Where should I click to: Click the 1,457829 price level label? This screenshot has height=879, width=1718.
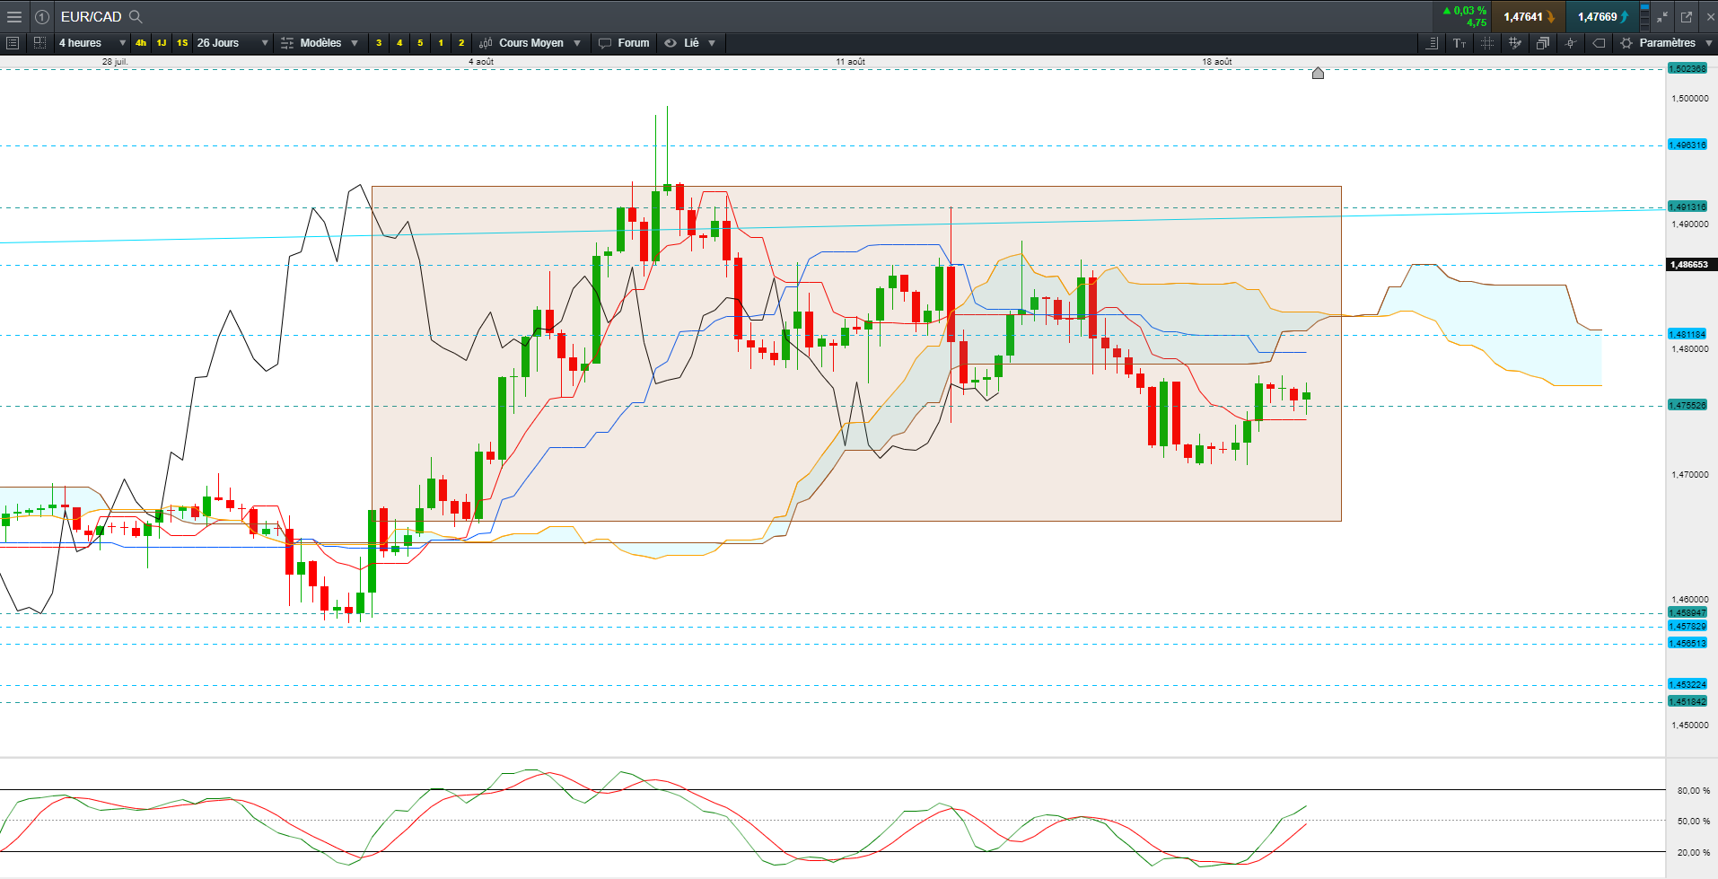[1687, 626]
